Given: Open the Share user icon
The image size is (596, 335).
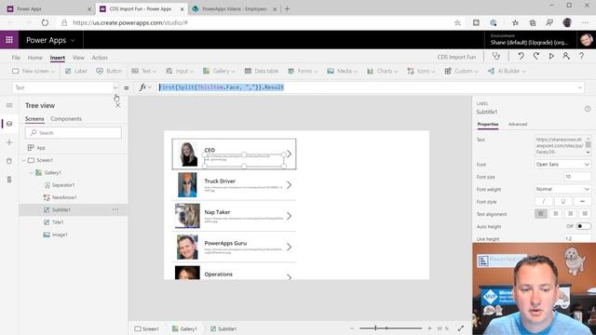Looking at the screenshot, I should [x=566, y=56].
